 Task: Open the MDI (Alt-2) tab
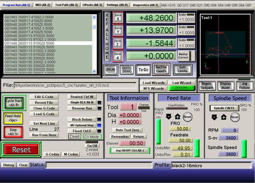coord(43,5)
